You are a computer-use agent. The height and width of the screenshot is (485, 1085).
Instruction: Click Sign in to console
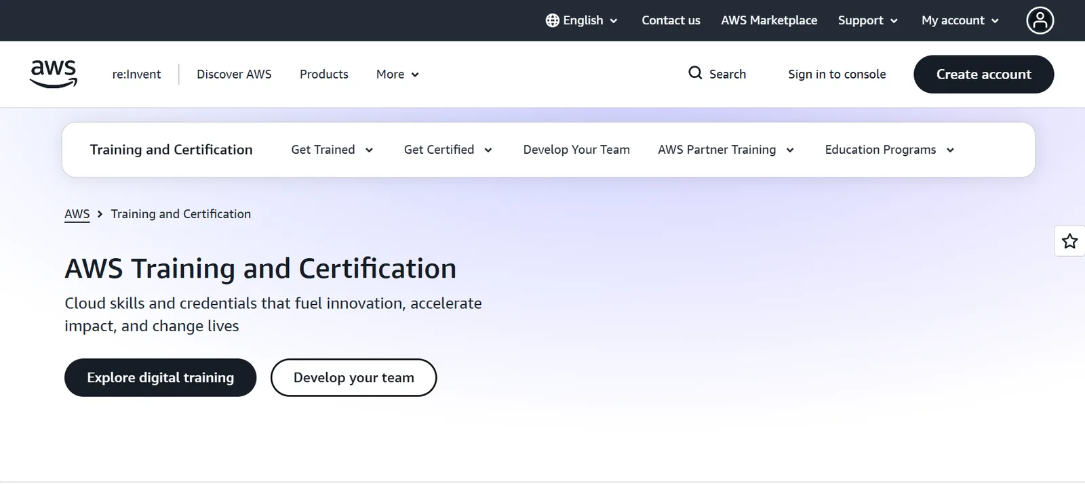coord(837,75)
